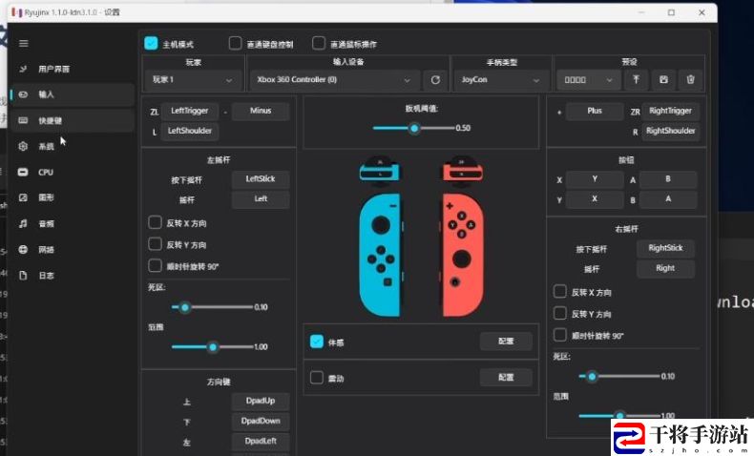Viewport: 754px width, 456px height.
Task: Check right stick 反转 Y 方向
Action: click(x=559, y=313)
